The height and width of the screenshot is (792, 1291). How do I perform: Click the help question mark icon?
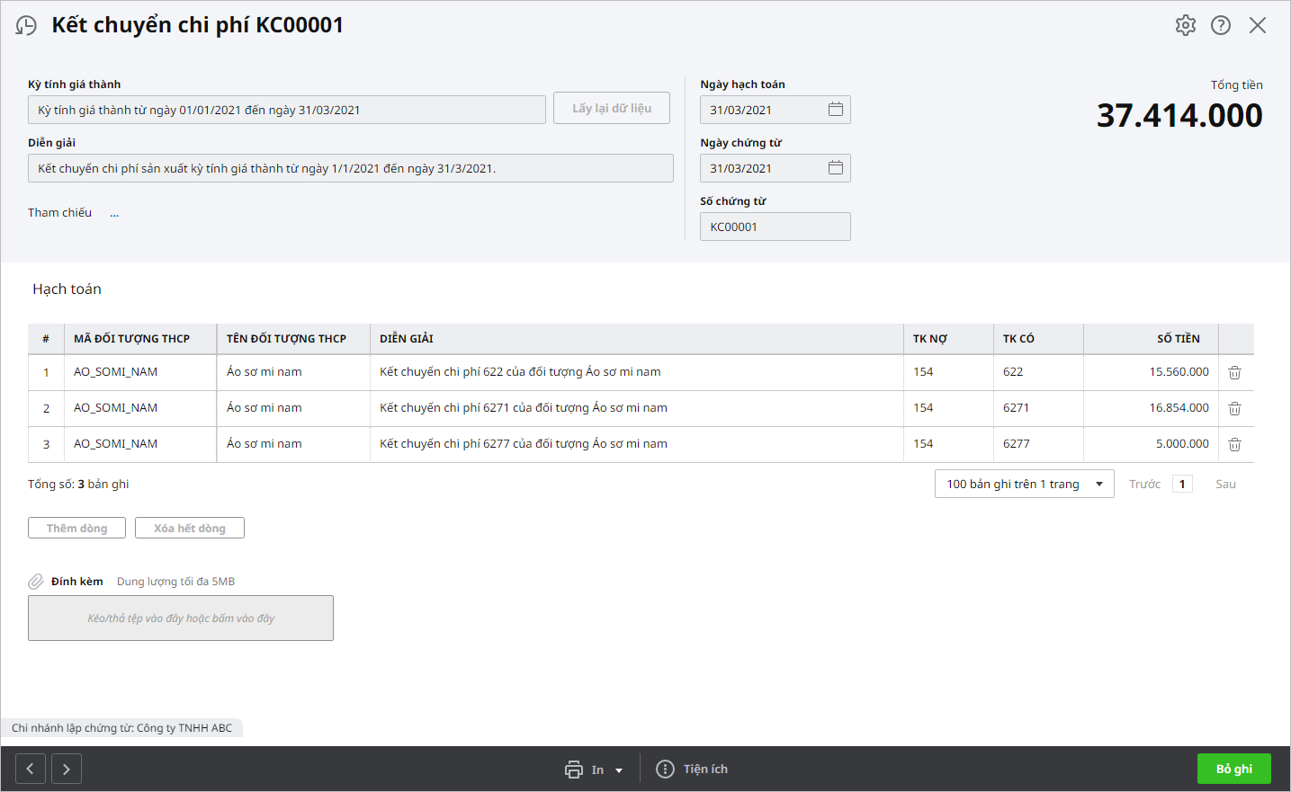1220,25
